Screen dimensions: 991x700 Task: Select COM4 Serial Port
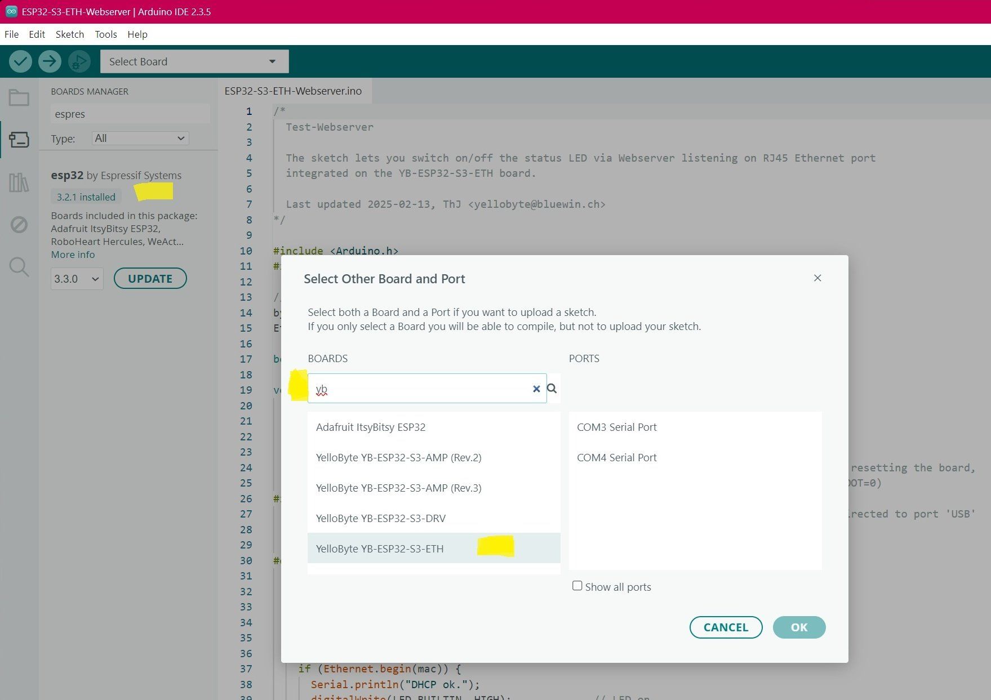(x=695, y=457)
